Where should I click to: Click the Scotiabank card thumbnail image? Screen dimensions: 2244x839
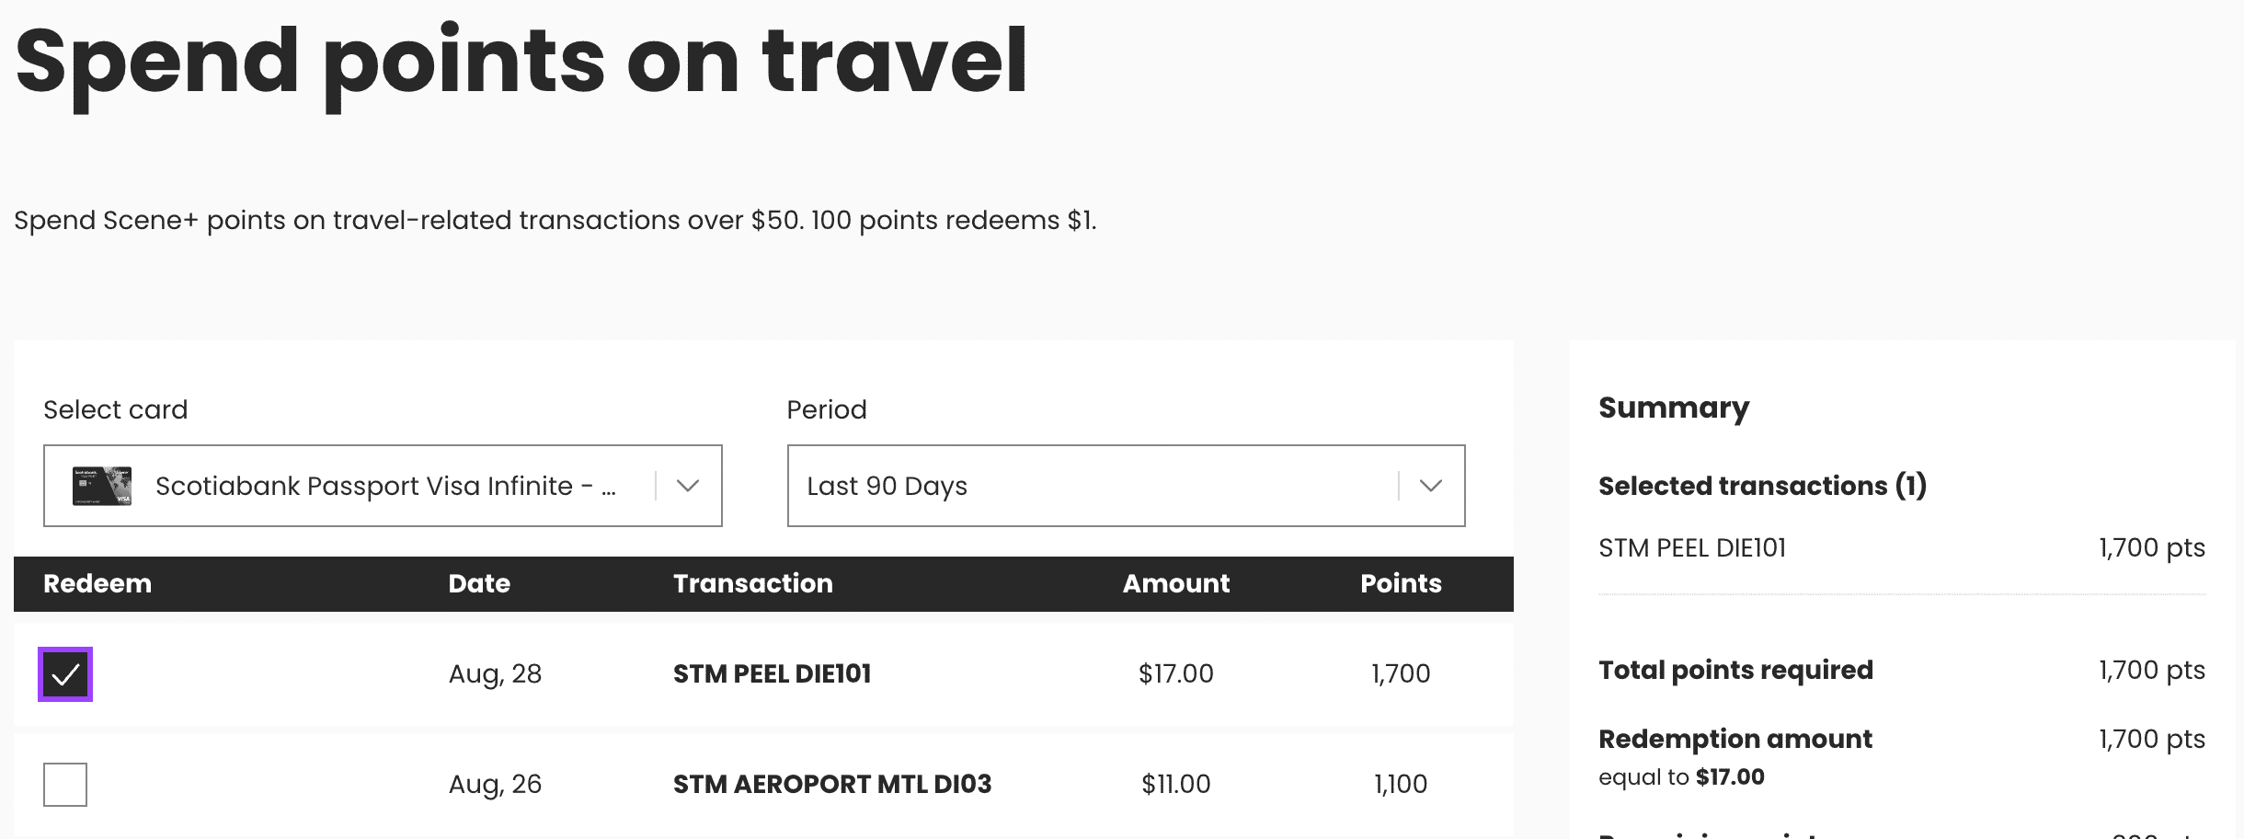(x=102, y=486)
